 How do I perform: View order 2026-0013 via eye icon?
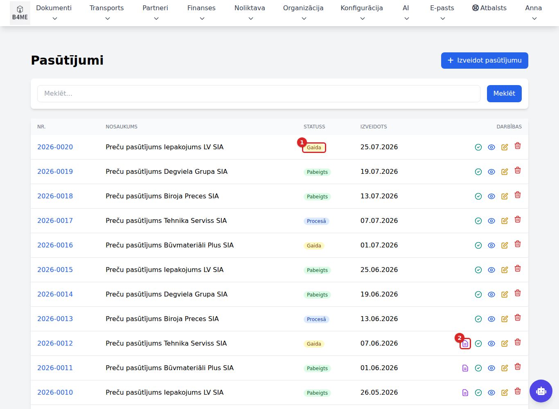(x=491, y=319)
